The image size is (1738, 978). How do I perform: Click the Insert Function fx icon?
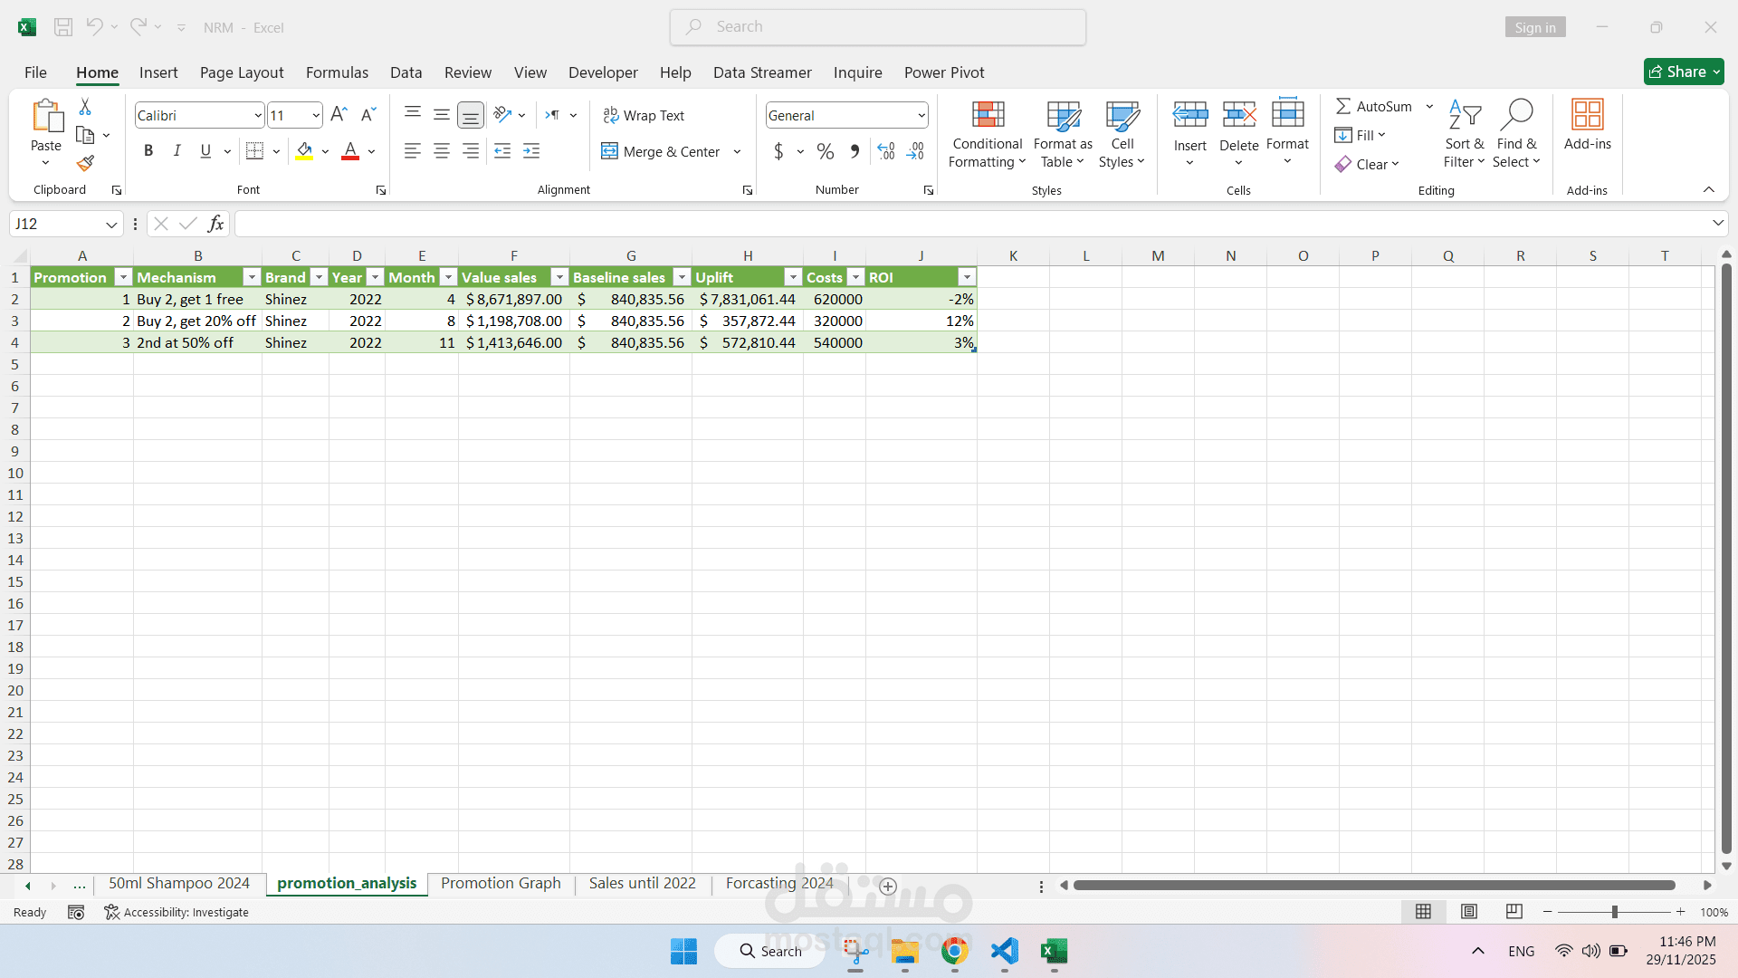[x=215, y=224]
